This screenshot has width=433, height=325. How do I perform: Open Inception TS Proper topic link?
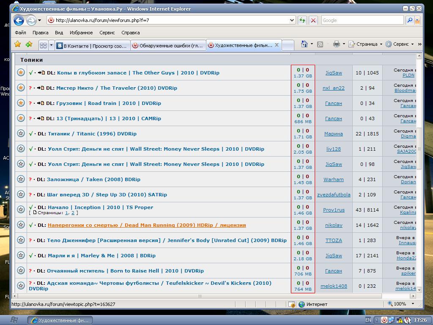pyautogui.click(x=100, y=207)
